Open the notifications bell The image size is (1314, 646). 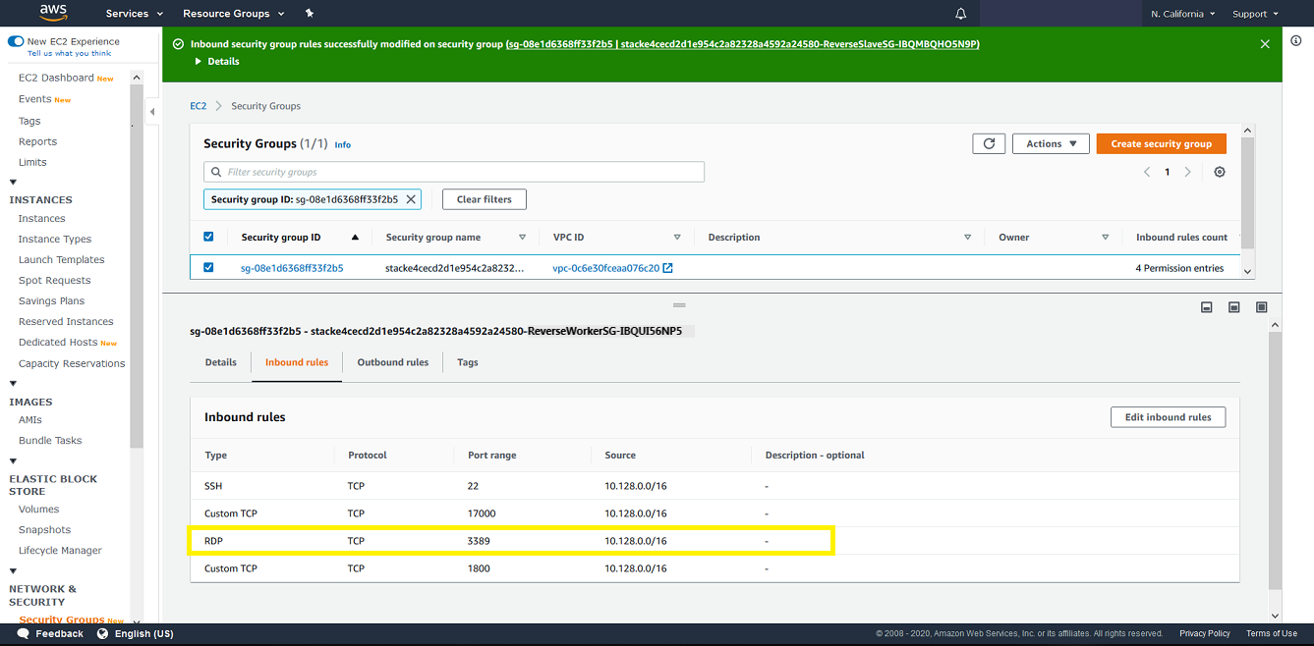click(960, 13)
